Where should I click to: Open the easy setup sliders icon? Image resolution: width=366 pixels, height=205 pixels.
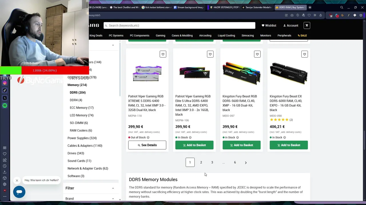(315, 15)
